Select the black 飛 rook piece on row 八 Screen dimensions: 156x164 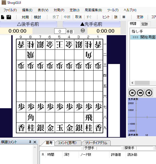(x=89, y=118)
